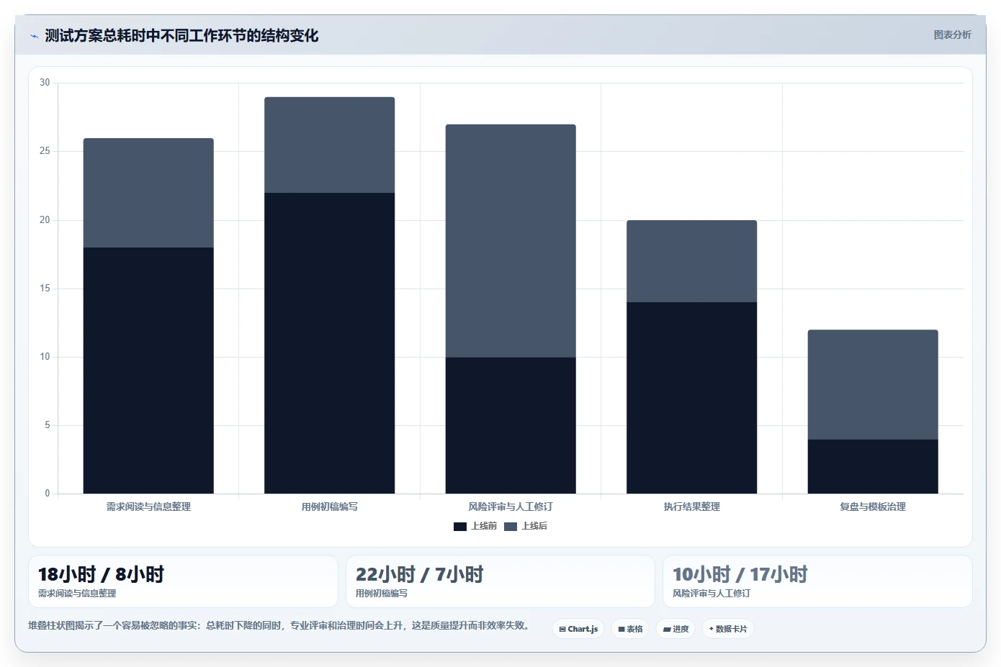This screenshot has height=667, width=1001.
Task: Toggle the 上线前 legend swatch
Action: coord(460,527)
